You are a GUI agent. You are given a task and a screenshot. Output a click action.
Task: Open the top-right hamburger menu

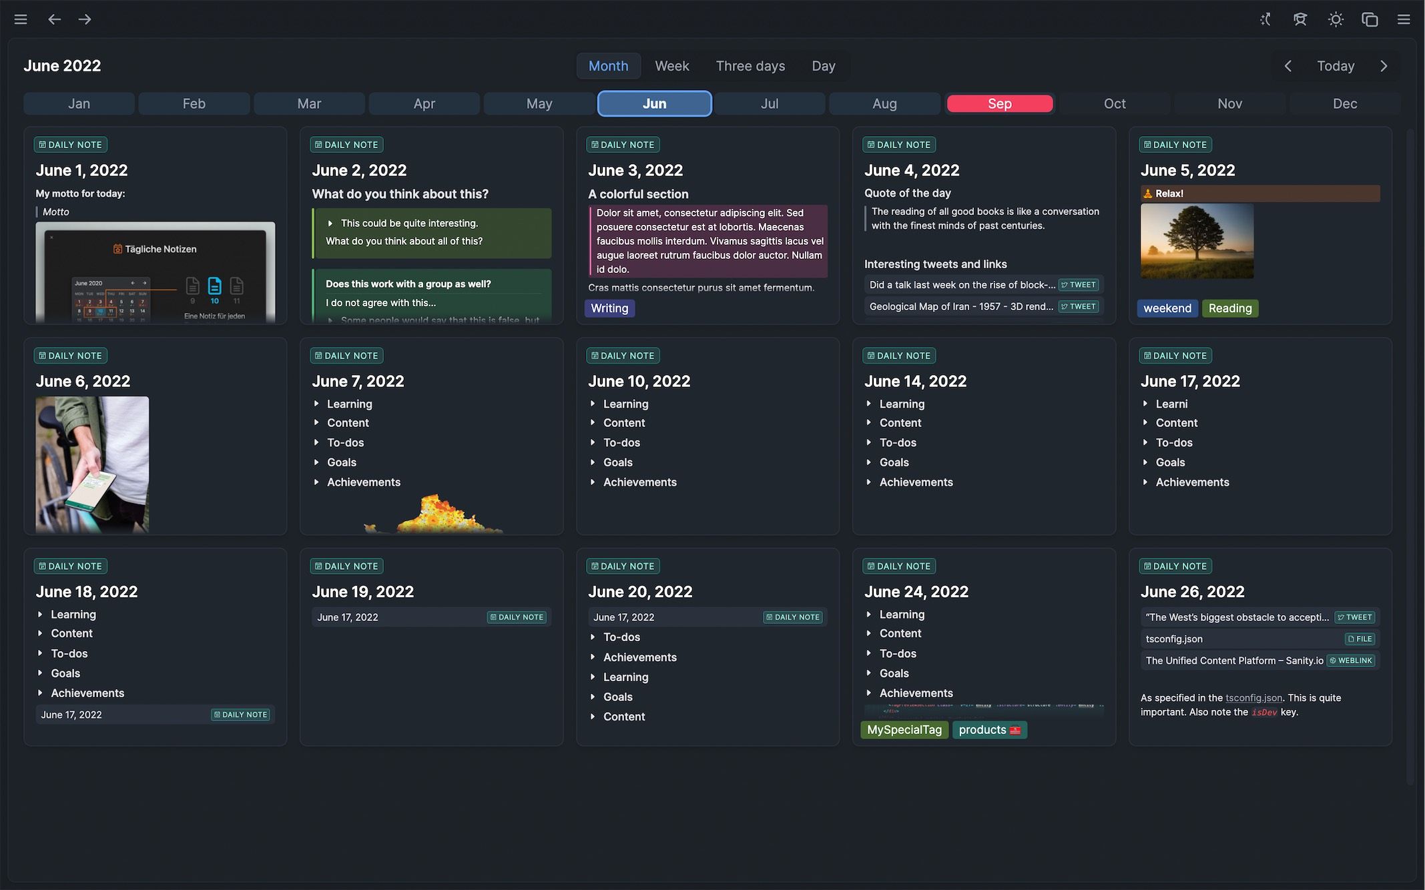(x=1404, y=19)
